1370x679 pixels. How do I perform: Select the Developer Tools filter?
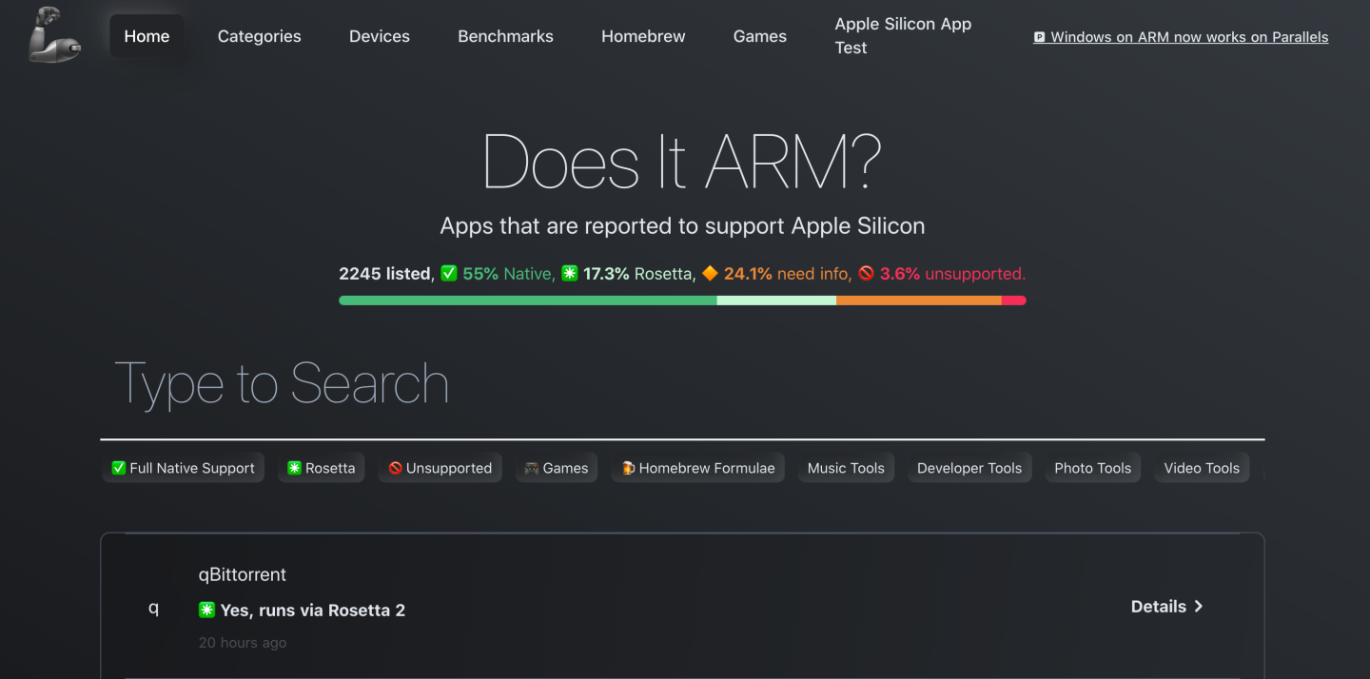pyautogui.click(x=969, y=468)
